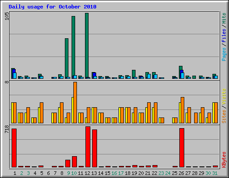Select the orange Sites bar for day 26
Viewport: 229px width, 178px height.
point(182,110)
